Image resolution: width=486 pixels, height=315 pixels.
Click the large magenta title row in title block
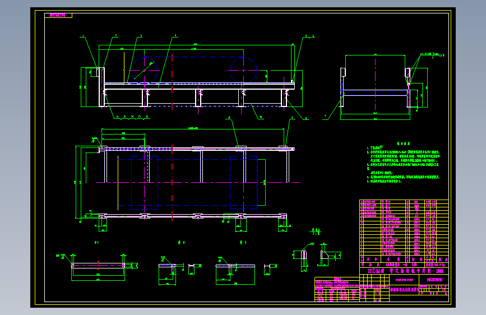(x=404, y=271)
